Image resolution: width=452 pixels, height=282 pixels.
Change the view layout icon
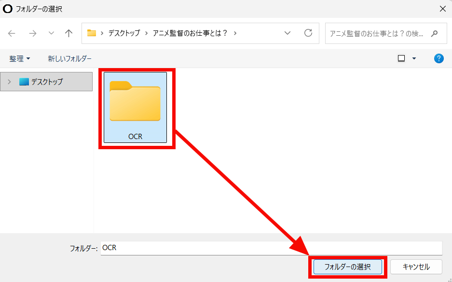[401, 58]
